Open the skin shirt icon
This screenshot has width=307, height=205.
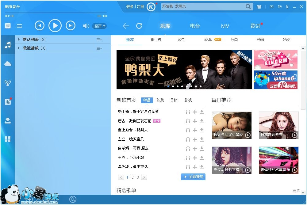[x=259, y=7]
